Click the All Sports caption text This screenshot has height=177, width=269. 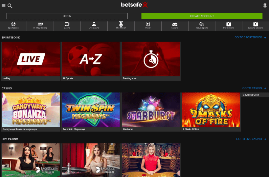pos(68,78)
